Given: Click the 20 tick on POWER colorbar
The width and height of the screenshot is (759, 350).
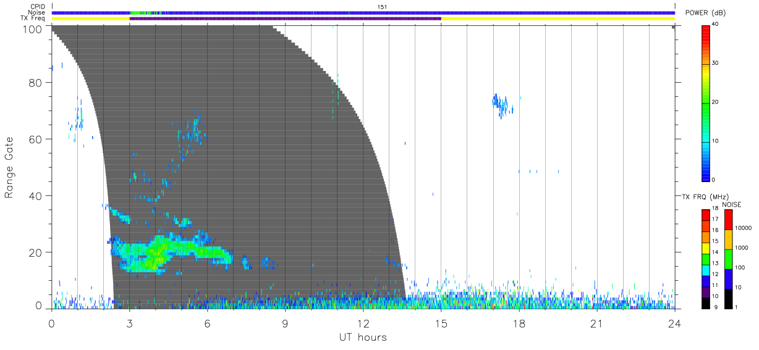Looking at the screenshot, I should click(715, 102).
